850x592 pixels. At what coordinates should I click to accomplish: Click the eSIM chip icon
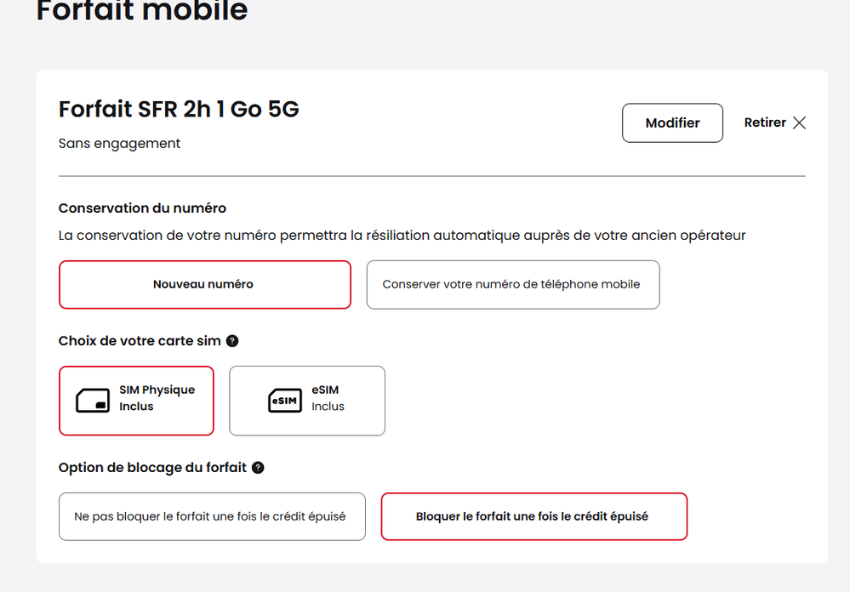tap(285, 401)
